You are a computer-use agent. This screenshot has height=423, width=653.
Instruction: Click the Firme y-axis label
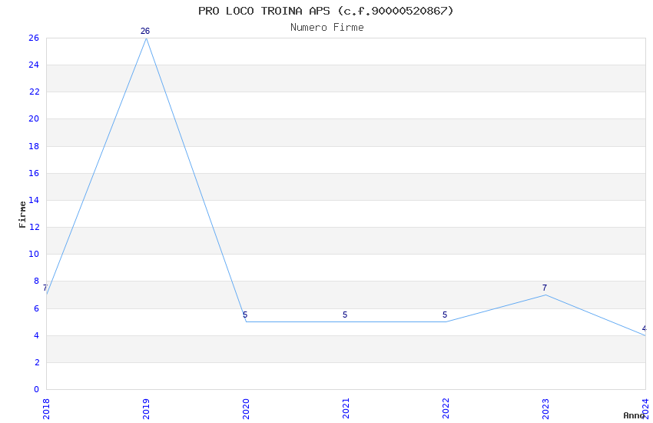22,215
